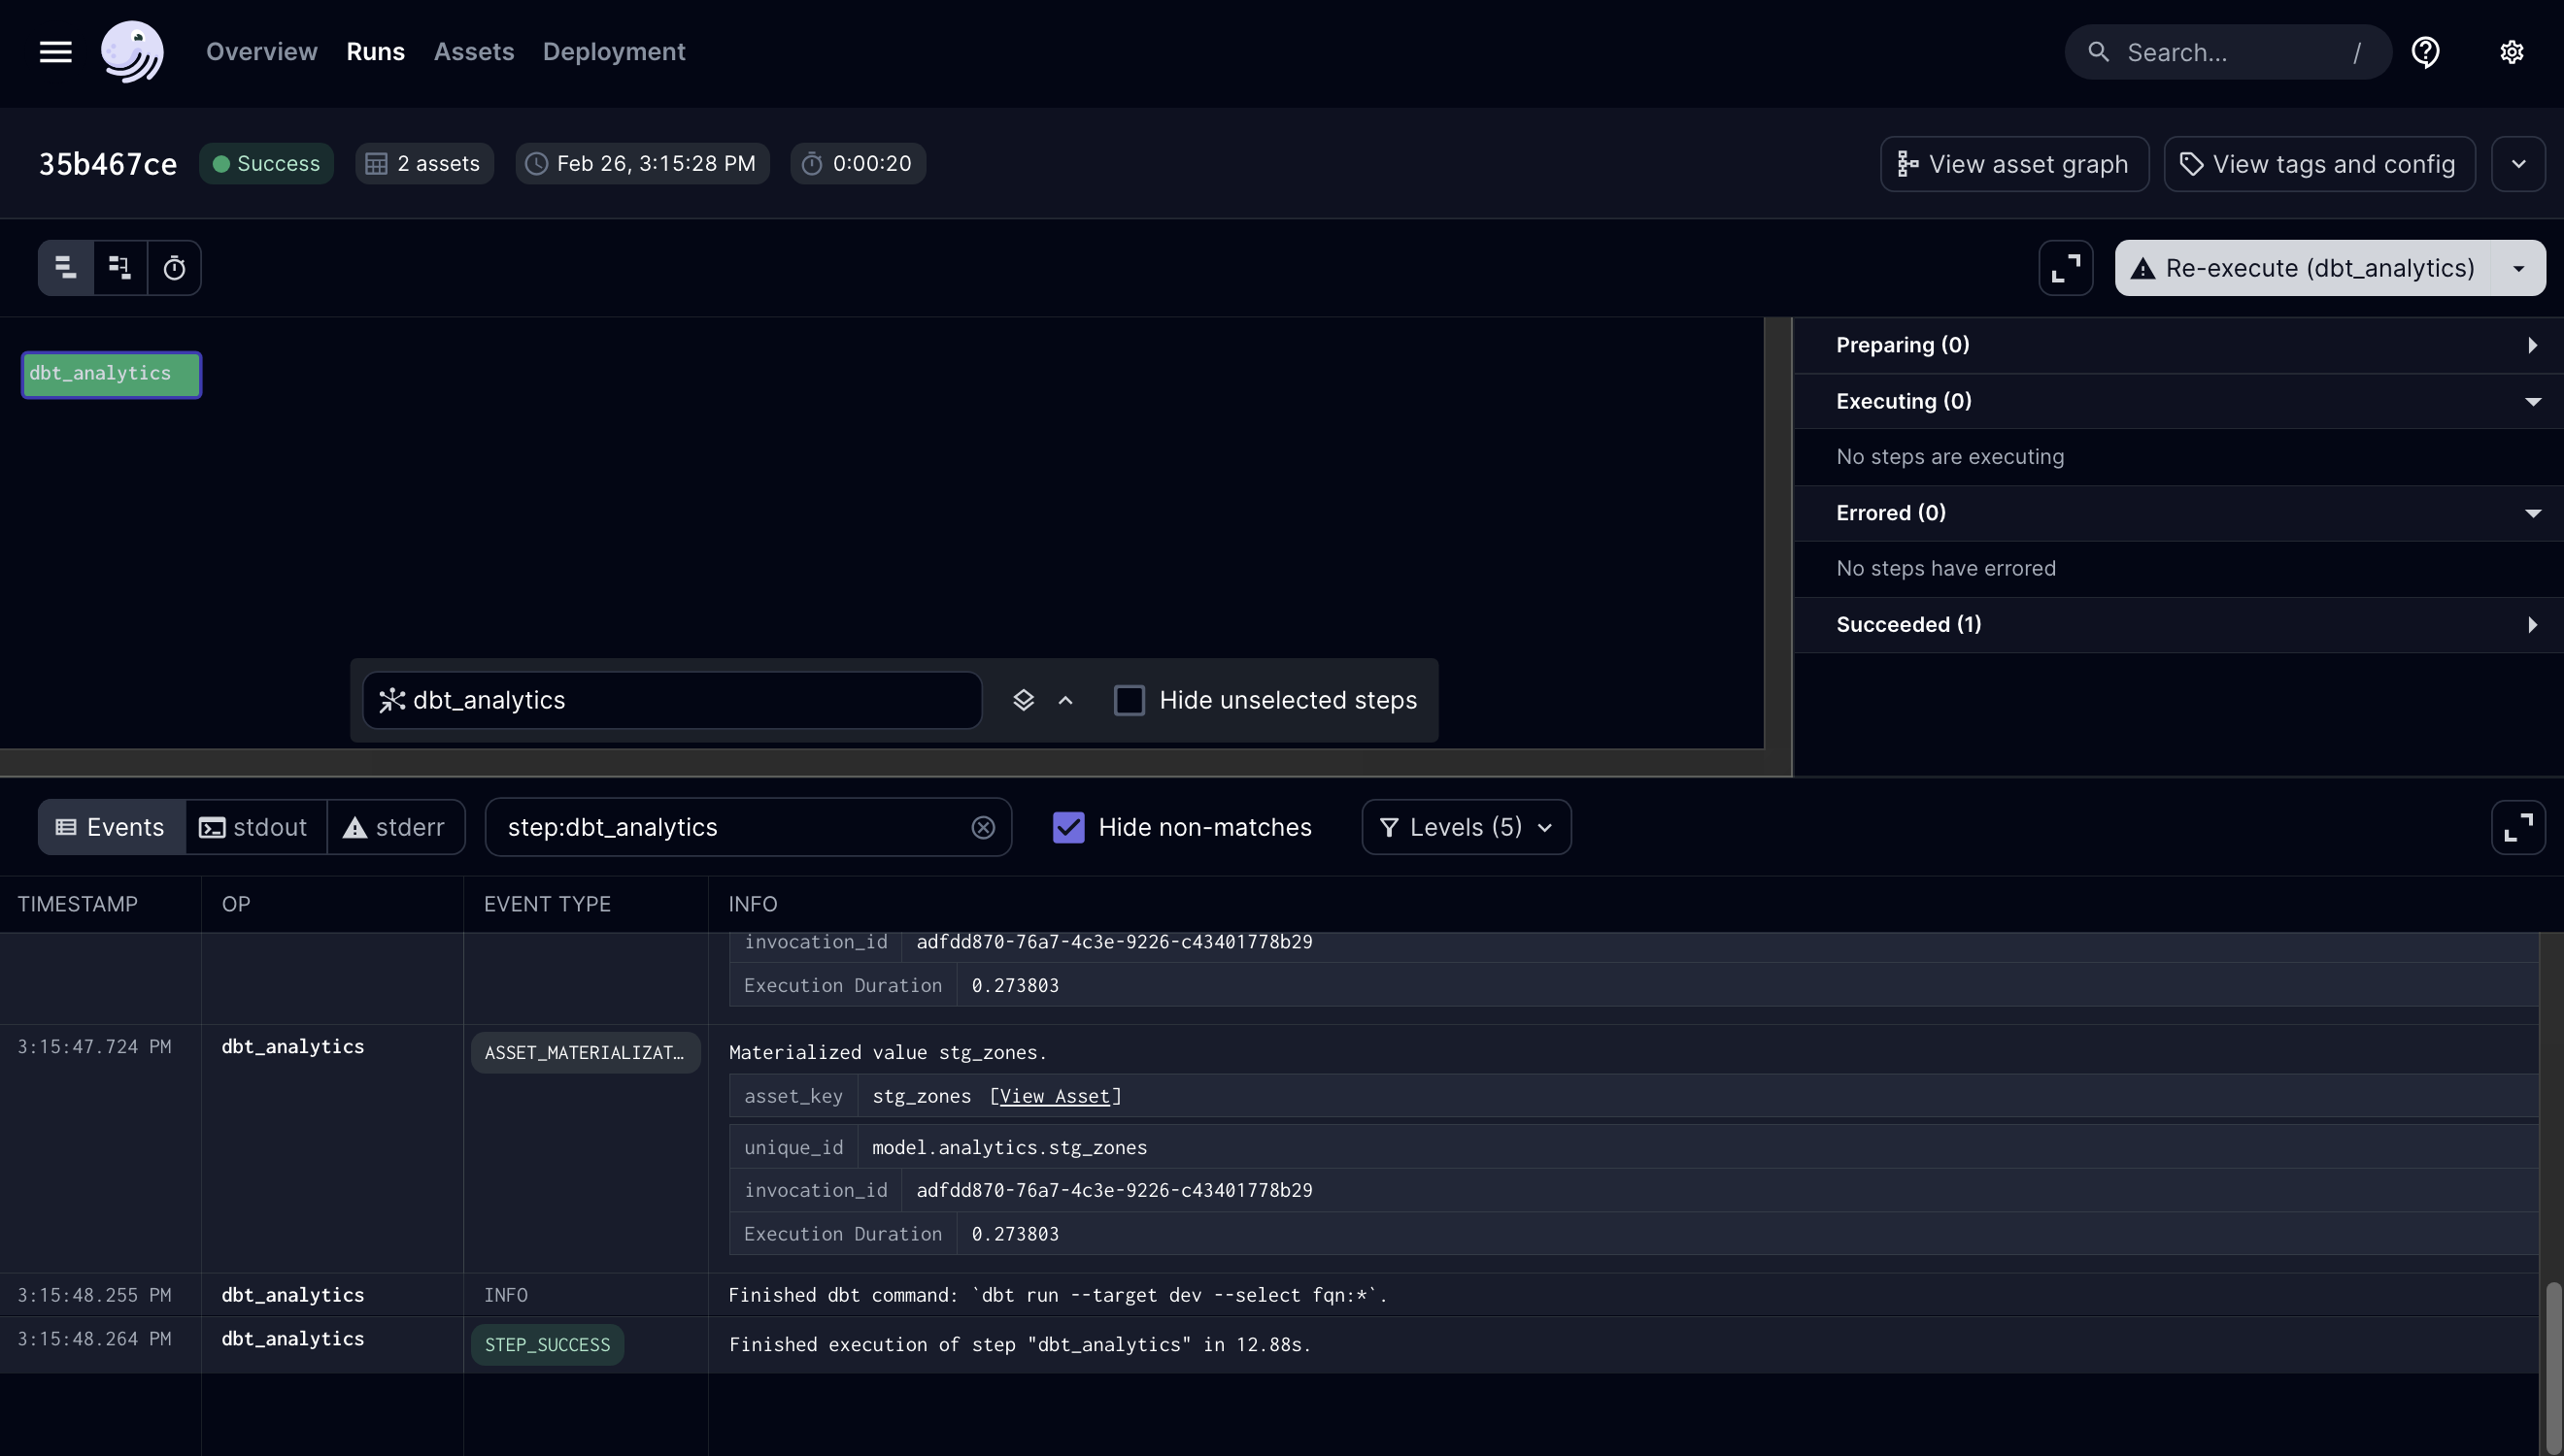The width and height of the screenshot is (2564, 1456).
Task: Click View tags and config button
Action: click(x=2319, y=163)
